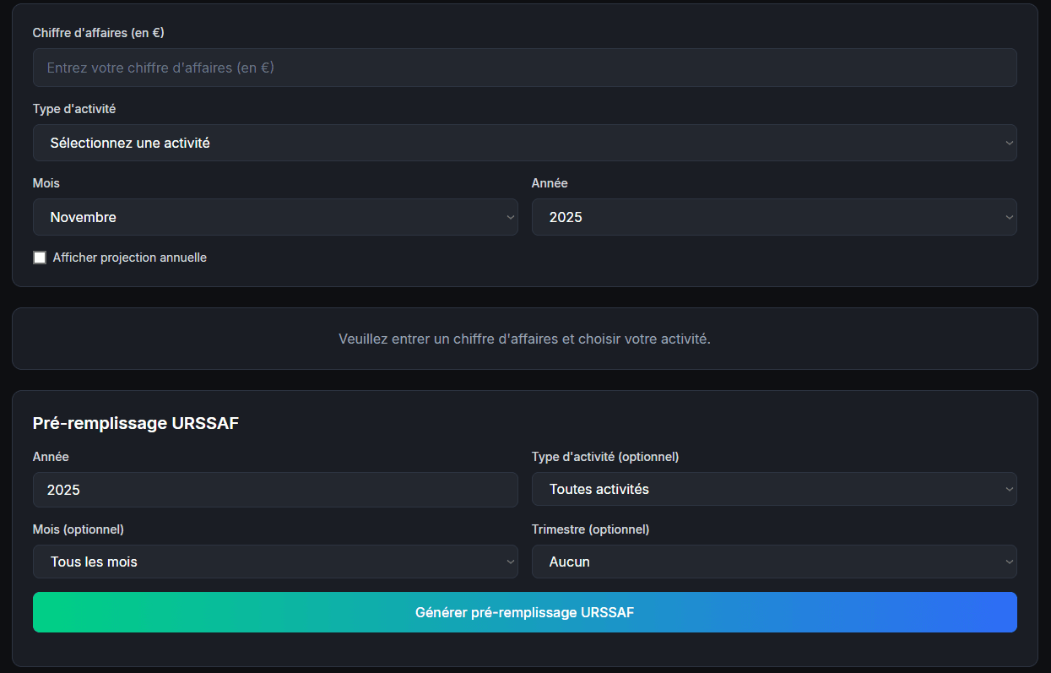Click the chevron on "Tous les mois" dropdown

click(510, 562)
